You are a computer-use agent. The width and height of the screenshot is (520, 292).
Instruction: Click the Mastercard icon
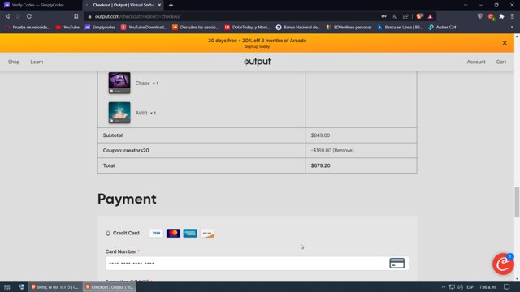(173, 233)
